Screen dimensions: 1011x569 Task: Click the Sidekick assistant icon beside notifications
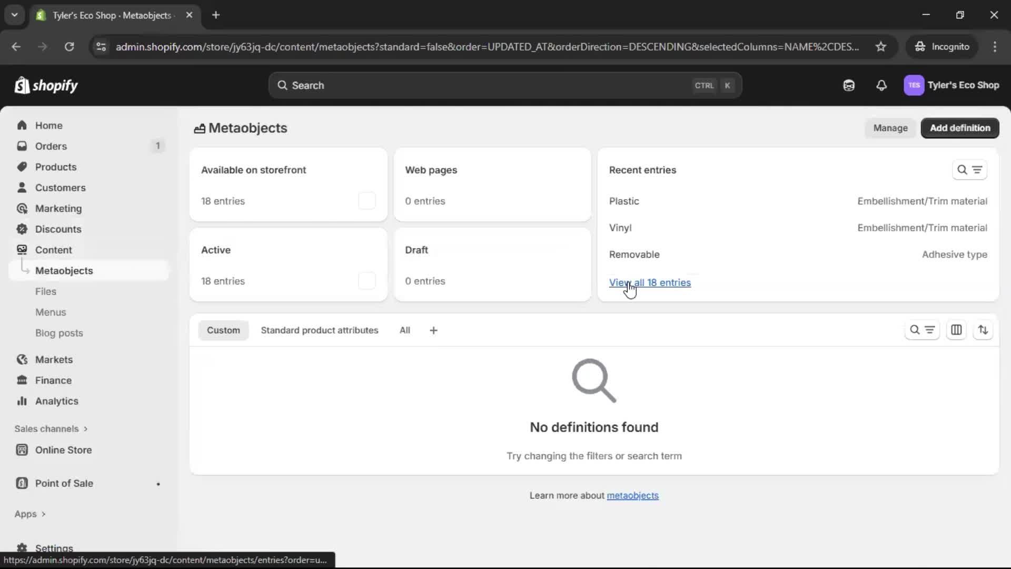[849, 85]
